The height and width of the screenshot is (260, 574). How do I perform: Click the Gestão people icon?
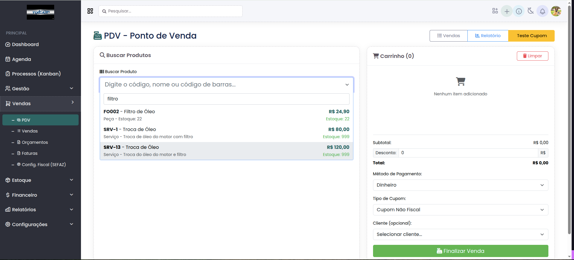point(8,89)
